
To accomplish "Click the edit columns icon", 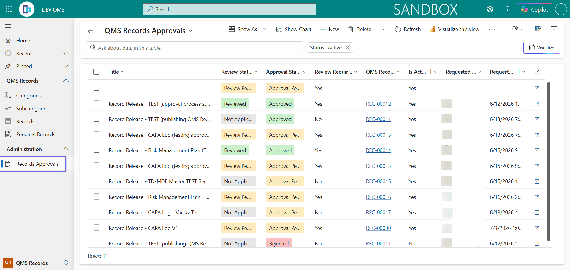I will (x=538, y=29).
